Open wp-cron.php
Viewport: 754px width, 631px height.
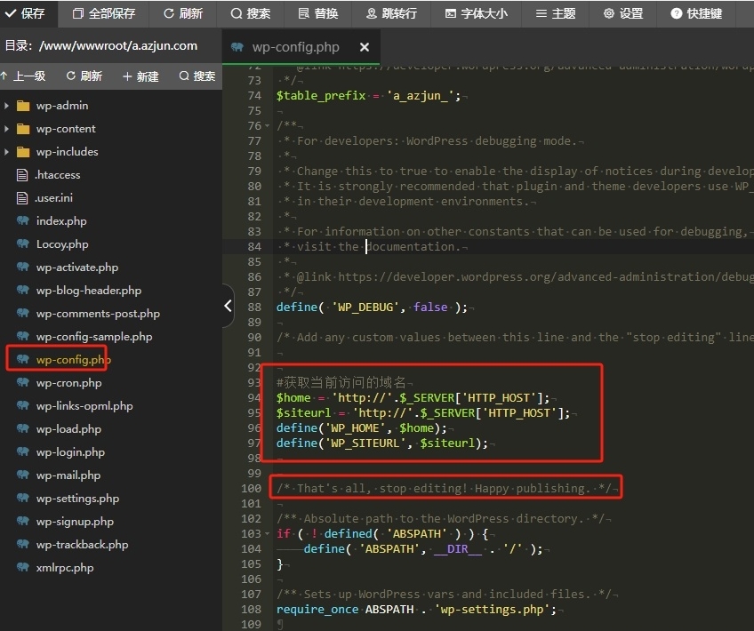(x=69, y=382)
